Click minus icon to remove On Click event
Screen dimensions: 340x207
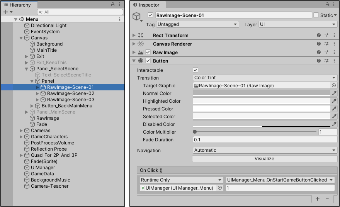pos(327,199)
